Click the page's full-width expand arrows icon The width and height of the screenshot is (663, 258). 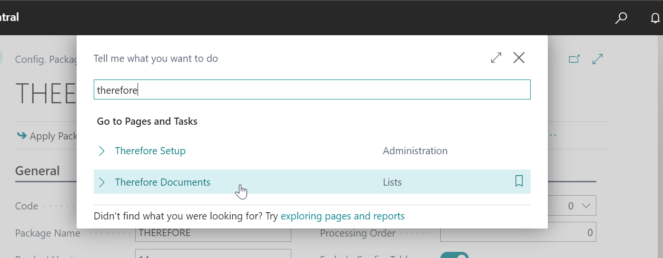click(x=597, y=59)
